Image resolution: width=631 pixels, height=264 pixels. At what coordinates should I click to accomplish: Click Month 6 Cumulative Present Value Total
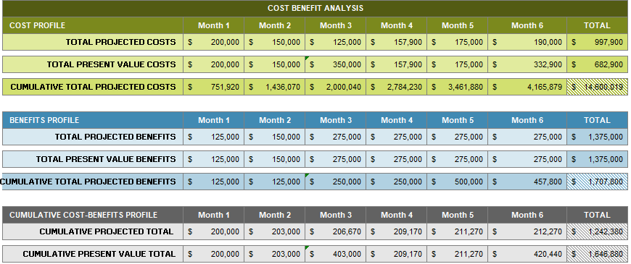(x=527, y=254)
